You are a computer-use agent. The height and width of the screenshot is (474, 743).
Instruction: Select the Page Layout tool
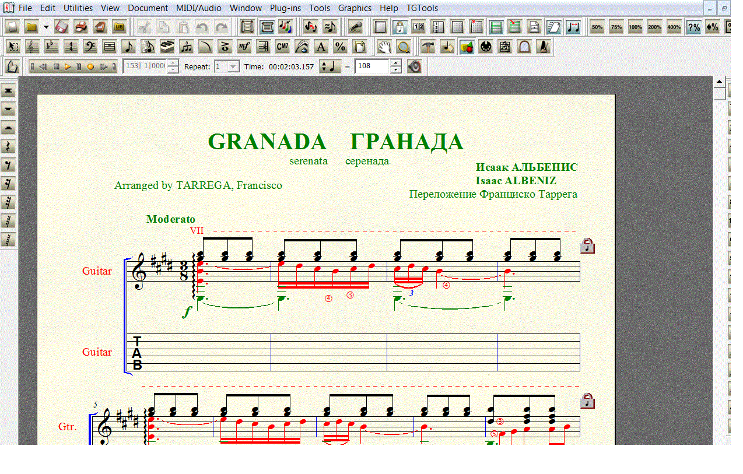click(x=359, y=47)
